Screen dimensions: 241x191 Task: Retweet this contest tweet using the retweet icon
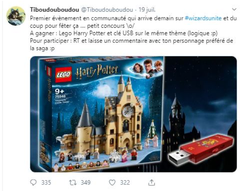click(73, 183)
